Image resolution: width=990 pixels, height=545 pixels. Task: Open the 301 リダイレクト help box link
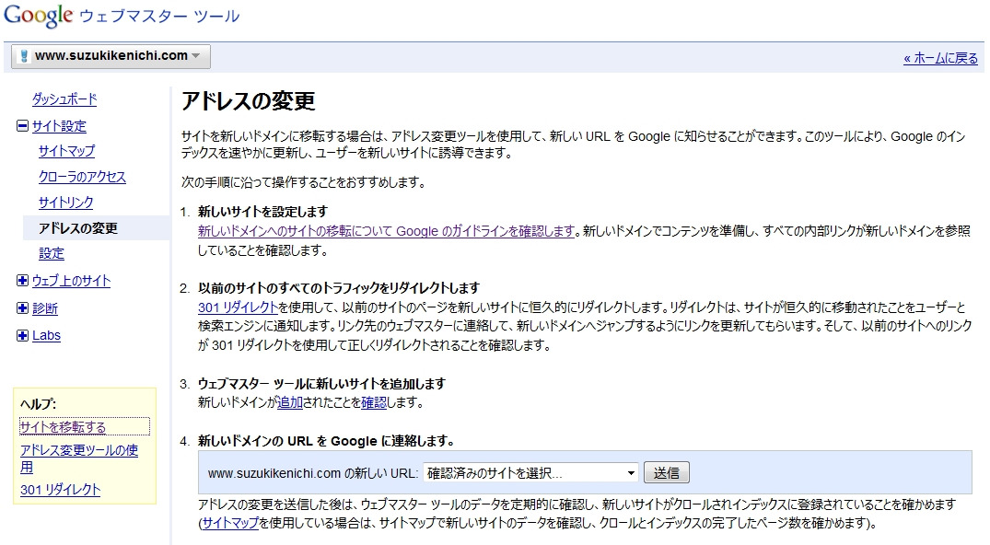click(x=61, y=490)
